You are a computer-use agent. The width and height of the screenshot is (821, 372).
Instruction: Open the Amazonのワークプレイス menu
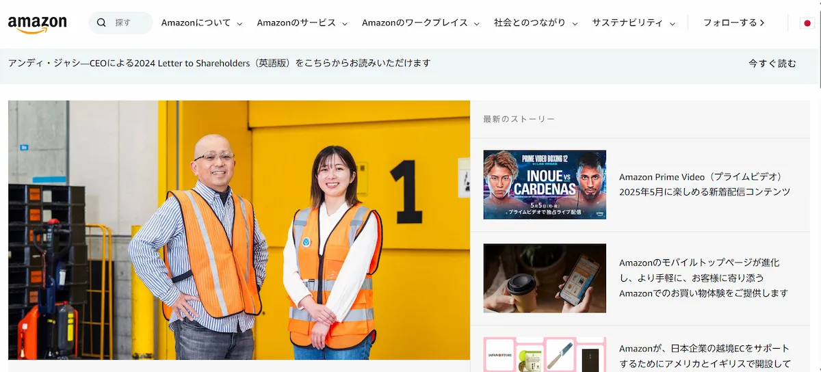tap(415, 23)
